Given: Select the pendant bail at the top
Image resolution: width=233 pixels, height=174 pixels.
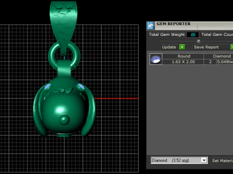Looking at the screenshot, I should click(x=63, y=28).
